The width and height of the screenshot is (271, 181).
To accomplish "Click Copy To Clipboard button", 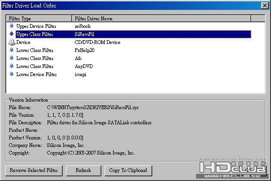I will (x=128, y=171).
